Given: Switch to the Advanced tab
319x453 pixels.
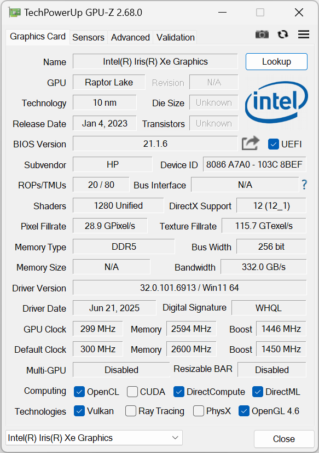Looking at the screenshot, I should [x=130, y=37].
